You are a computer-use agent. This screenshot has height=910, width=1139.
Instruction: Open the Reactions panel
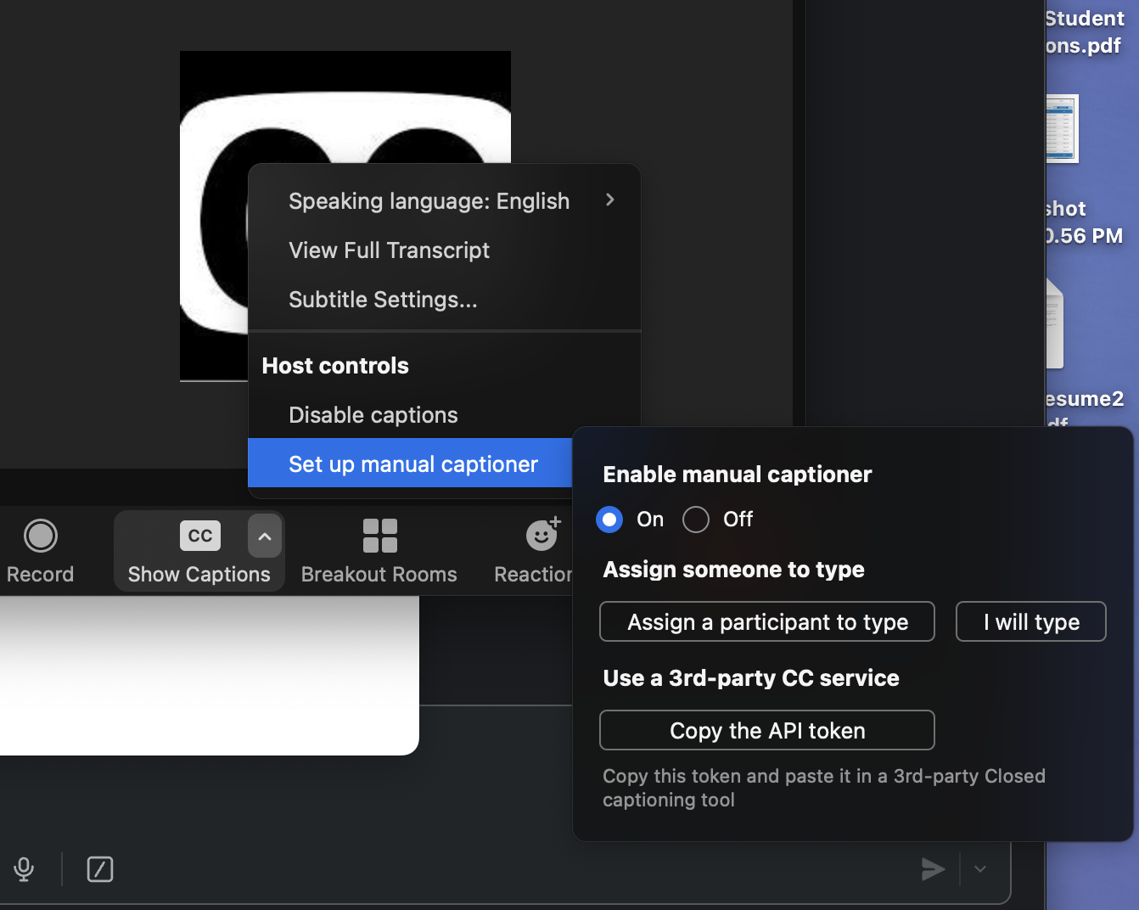[541, 536]
